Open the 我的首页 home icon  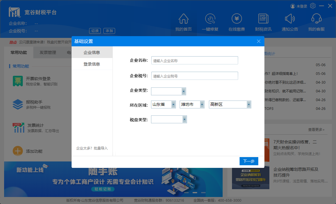[x=183, y=19]
